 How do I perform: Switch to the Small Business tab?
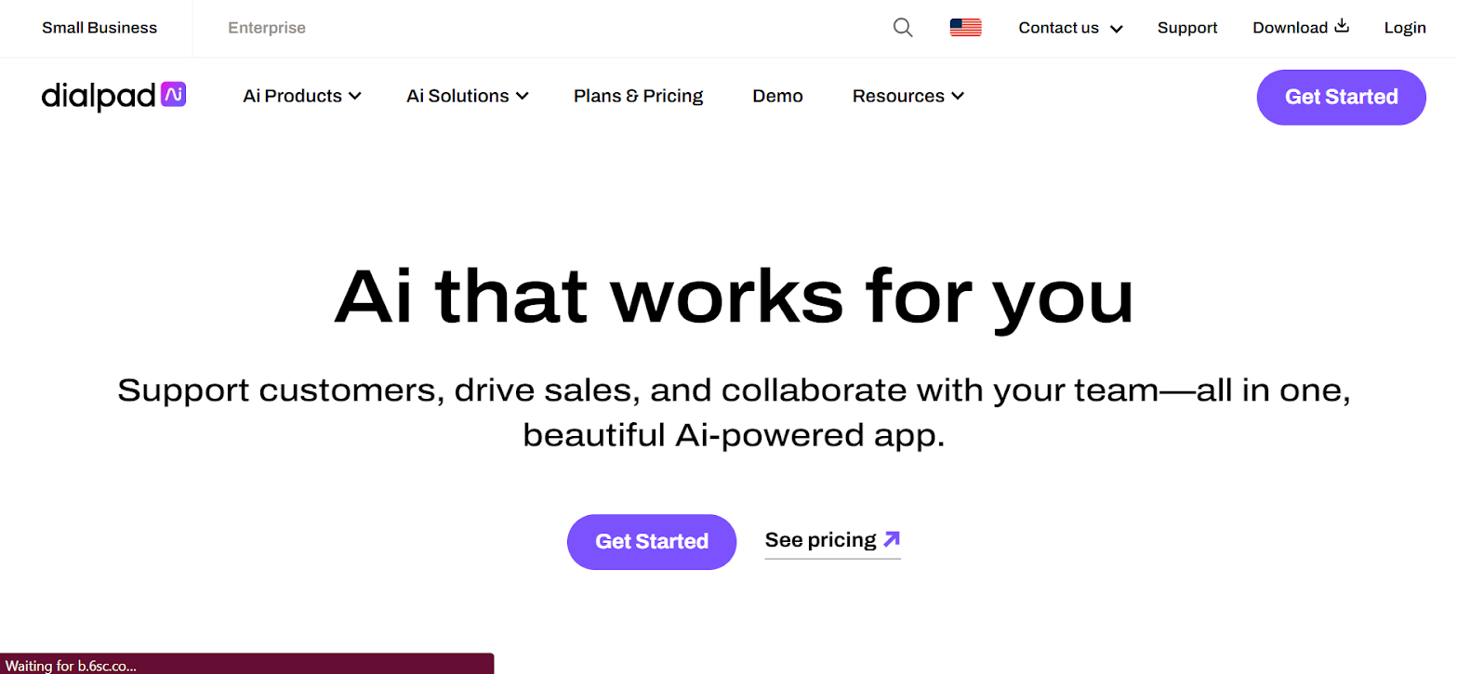99,28
